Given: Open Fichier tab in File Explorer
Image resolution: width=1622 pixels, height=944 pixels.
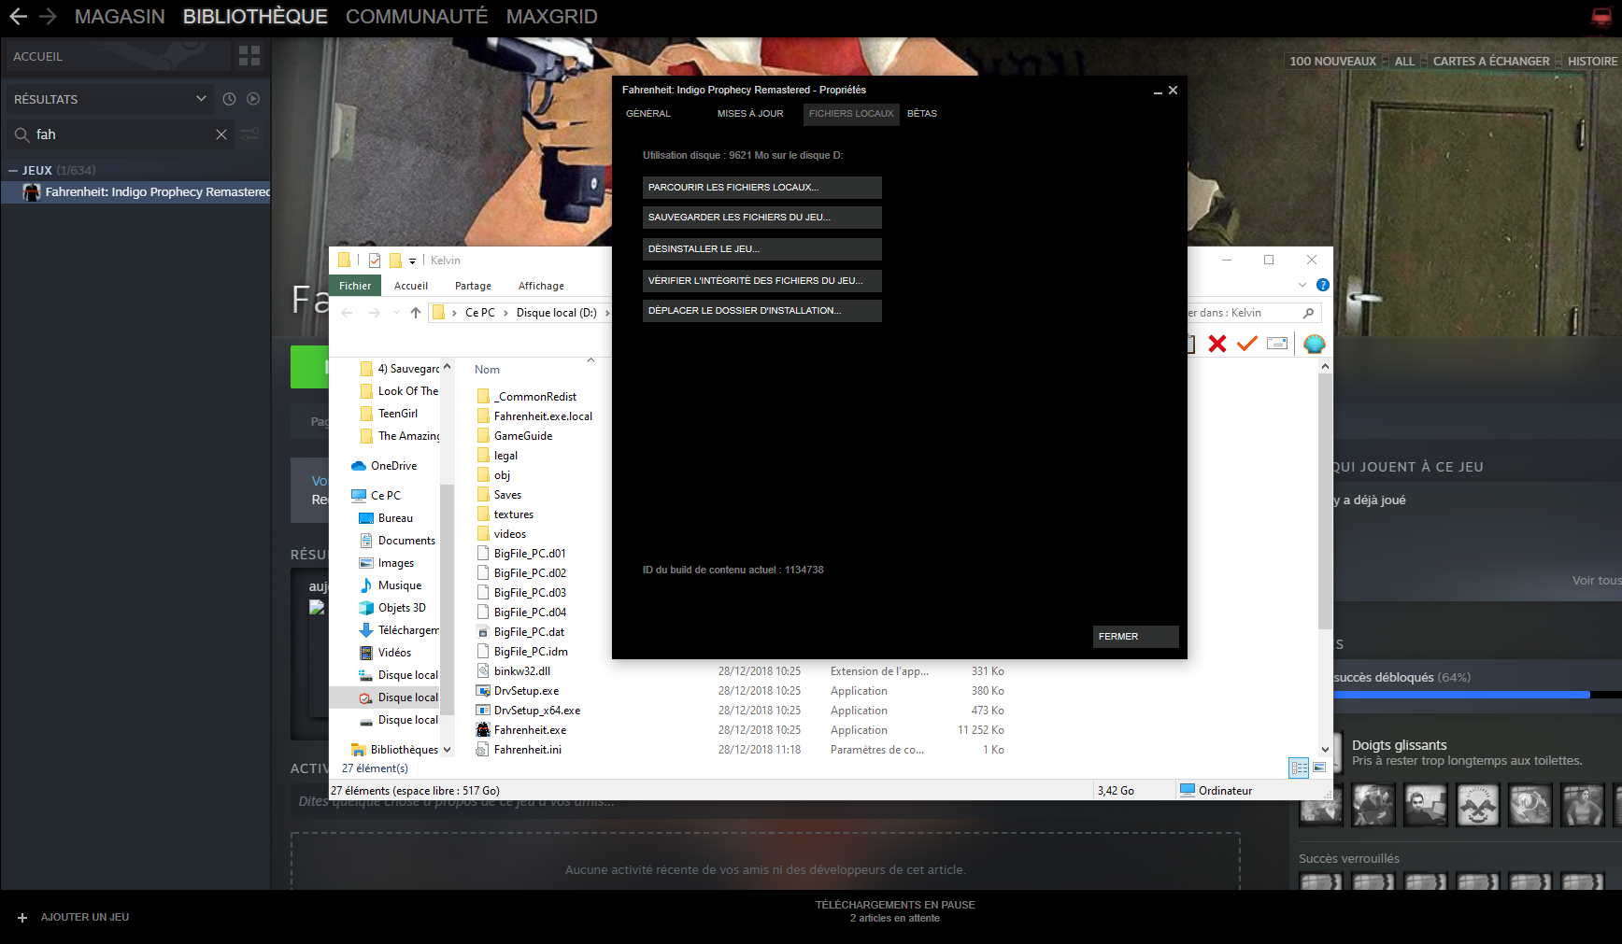Looking at the screenshot, I should pos(355,286).
